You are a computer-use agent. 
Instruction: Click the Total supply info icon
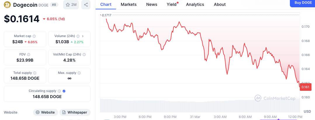click(35, 73)
